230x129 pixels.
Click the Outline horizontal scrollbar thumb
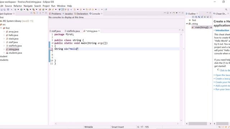198,124
